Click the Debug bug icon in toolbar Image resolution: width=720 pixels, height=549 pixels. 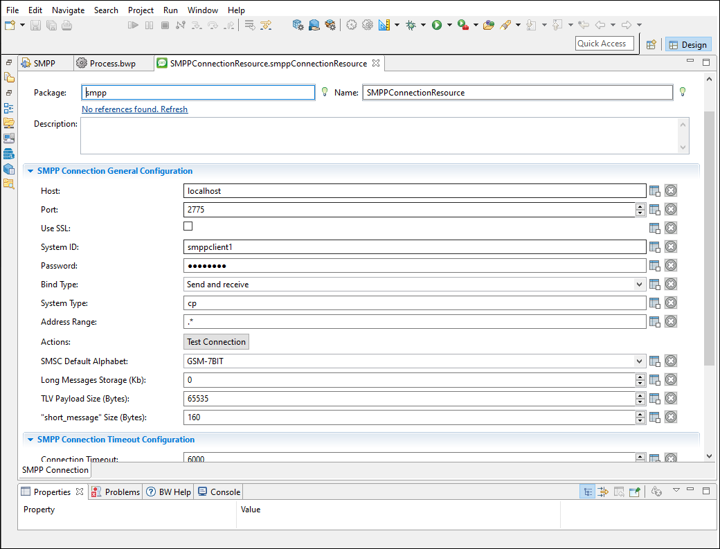click(x=411, y=25)
